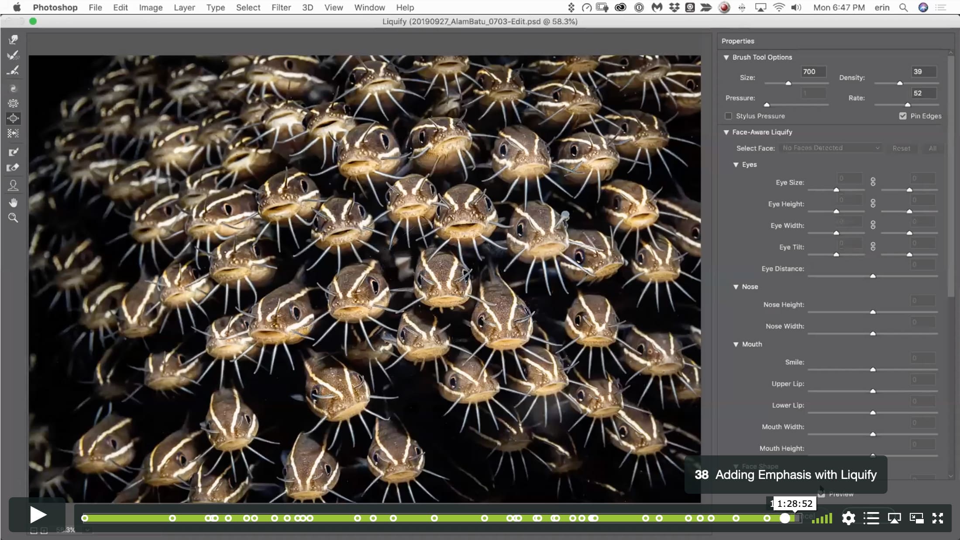Click the brush Rate slider
Viewport: 960px width, 540px height.
906,105
